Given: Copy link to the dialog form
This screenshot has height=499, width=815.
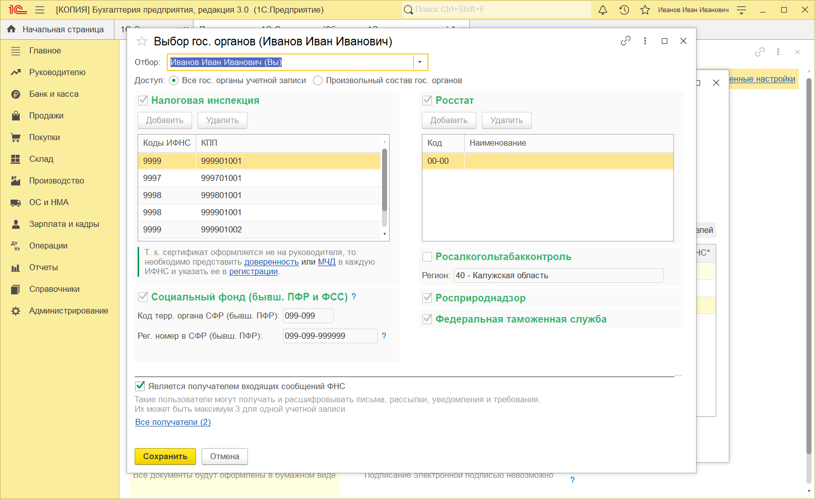Looking at the screenshot, I should pyautogui.click(x=625, y=41).
